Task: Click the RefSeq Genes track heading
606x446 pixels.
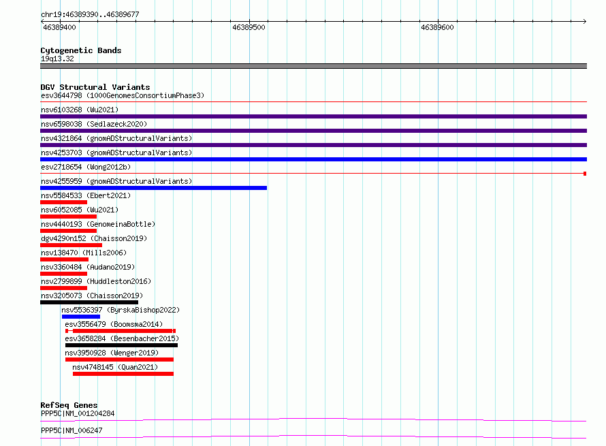Action: point(69,405)
